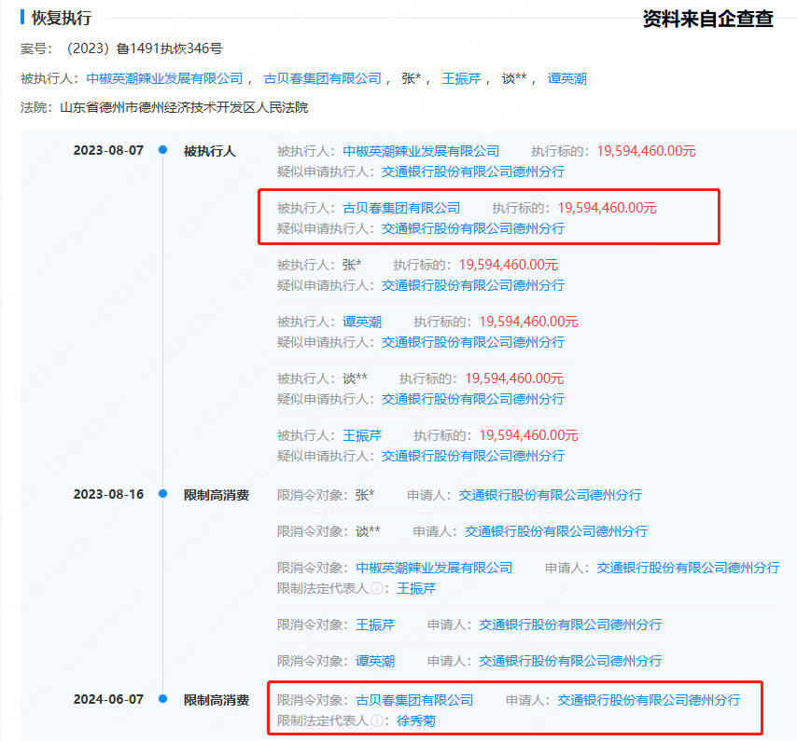This screenshot has width=797, height=741.
Task: Click 谭英潮 in the 2023-08-07 被执行人 entry
Action: [x=362, y=322]
